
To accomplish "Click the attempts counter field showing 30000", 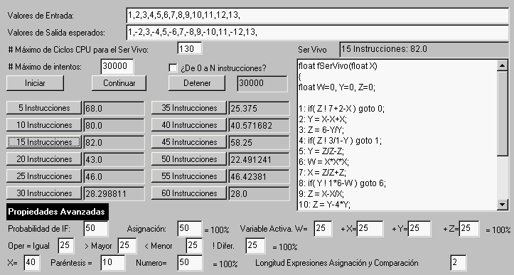I will point(262,83).
